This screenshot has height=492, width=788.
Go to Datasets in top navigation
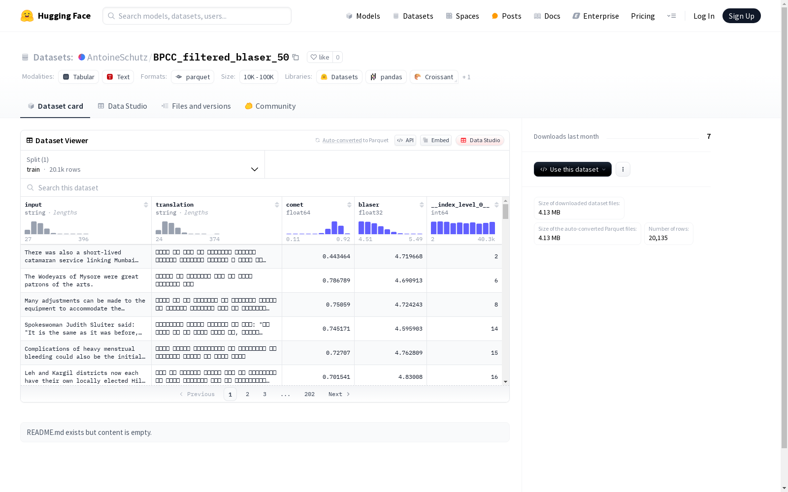coord(413,16)
